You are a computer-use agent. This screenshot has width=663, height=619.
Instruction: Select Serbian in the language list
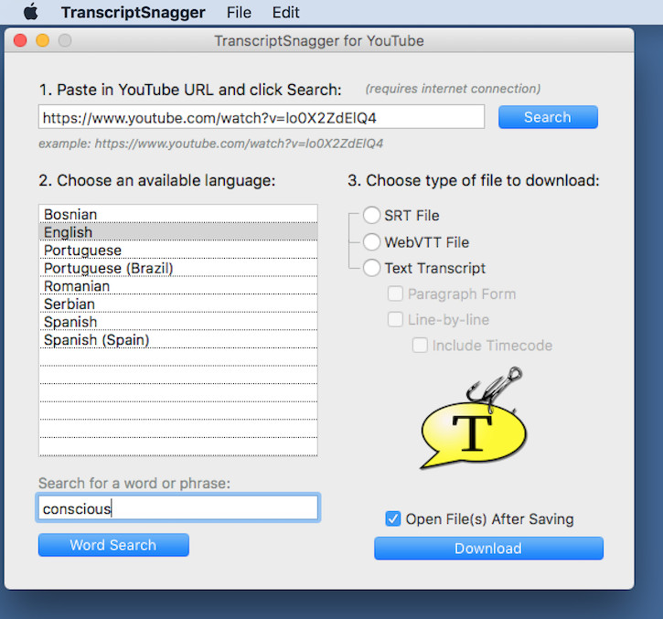[x=178, y=304]
